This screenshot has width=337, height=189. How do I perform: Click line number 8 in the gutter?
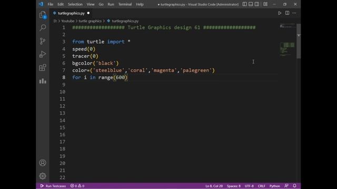click(64, 77)
